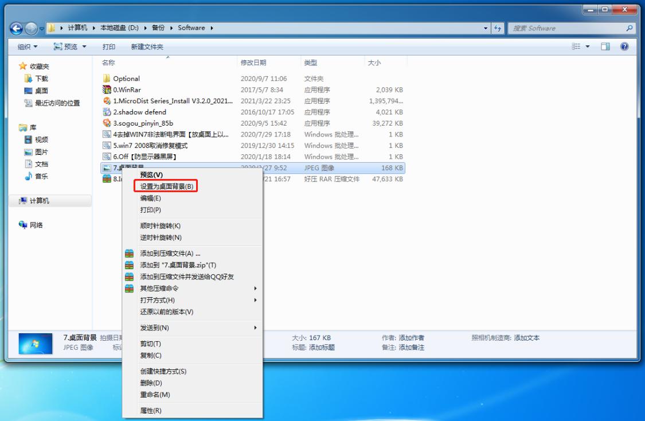
Task: Open the 组织 toolbar dropdown
Action: [x=28, y=47]
